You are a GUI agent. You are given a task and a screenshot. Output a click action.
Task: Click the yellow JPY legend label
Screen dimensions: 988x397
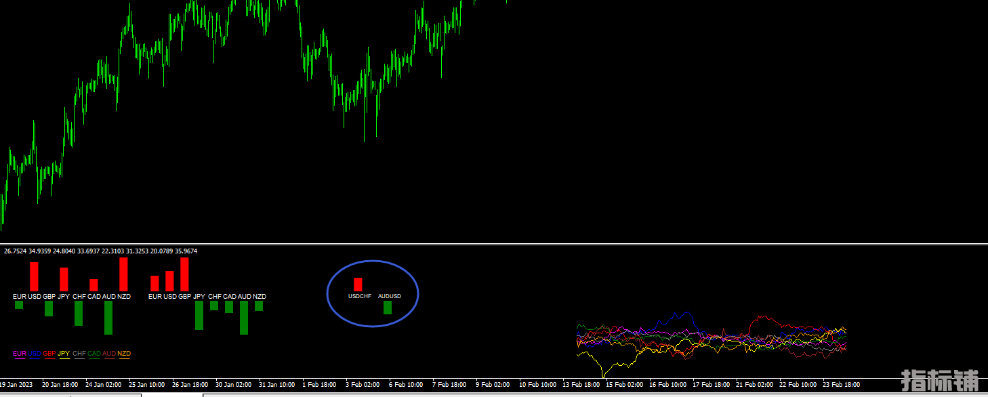pos(64,354)
